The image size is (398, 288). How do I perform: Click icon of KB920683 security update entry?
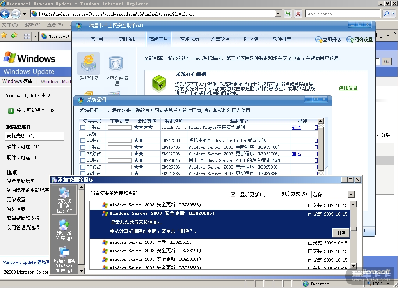click(x=105, y=205)
